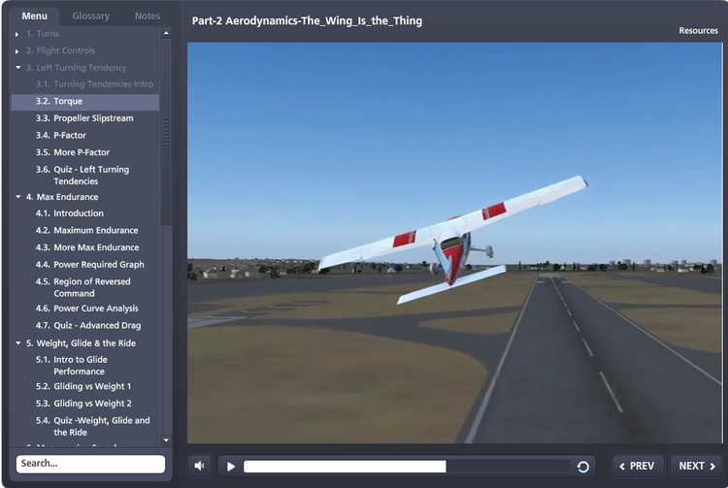
Task: Open 5.2. Gliding vs Weight 1
Action: point(83,386)
